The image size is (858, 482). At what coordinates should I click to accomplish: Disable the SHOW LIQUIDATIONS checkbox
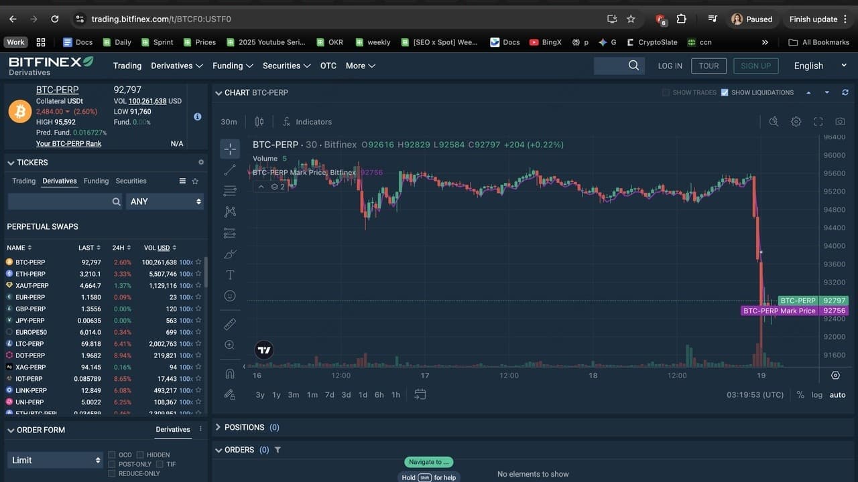[725, 92]
